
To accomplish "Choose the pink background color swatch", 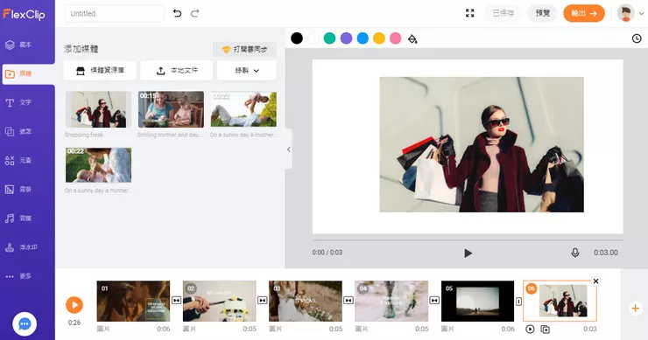I will (396, 38).
